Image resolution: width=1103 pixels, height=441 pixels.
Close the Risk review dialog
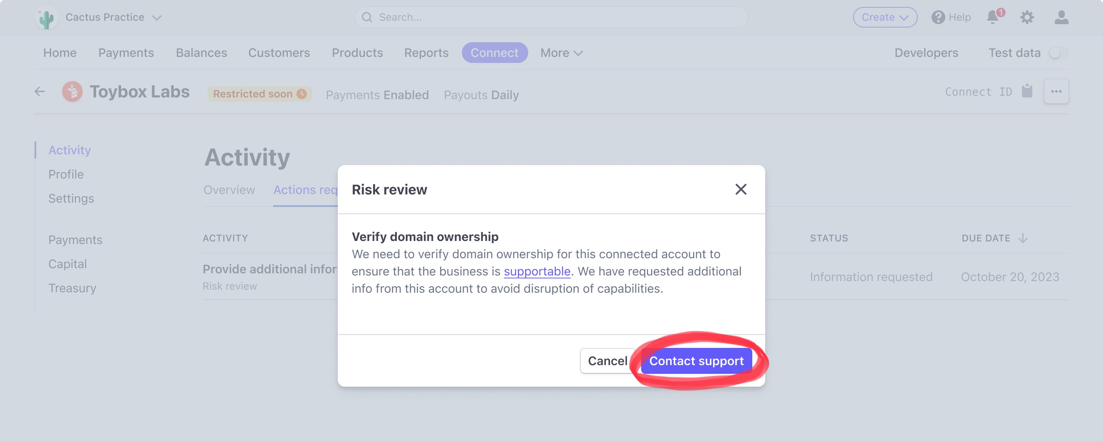tap(741, 189)
